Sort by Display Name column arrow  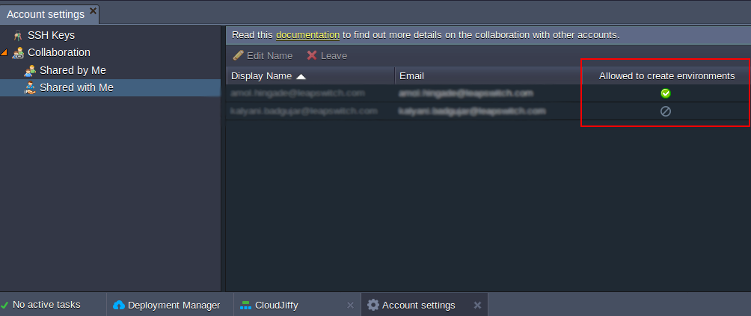tap(301, 76)
